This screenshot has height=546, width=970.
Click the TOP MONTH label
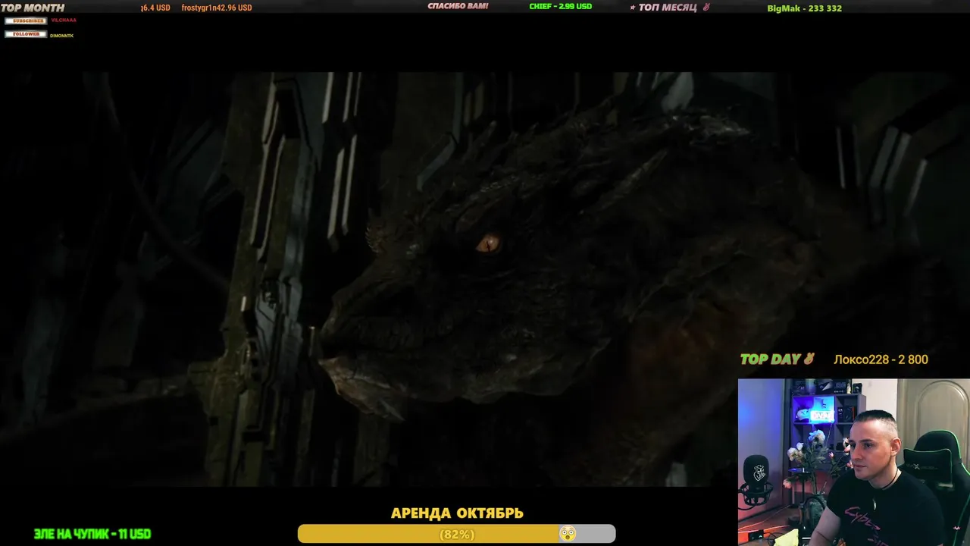[x=33, y=8]
